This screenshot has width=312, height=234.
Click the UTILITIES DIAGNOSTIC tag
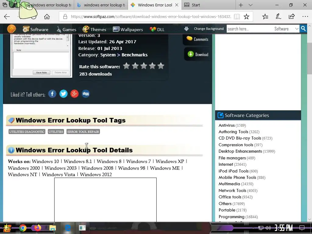[27, 132]
